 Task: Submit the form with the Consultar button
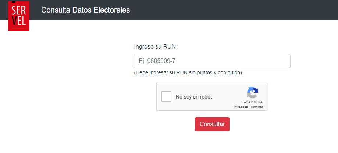point(212,124)
